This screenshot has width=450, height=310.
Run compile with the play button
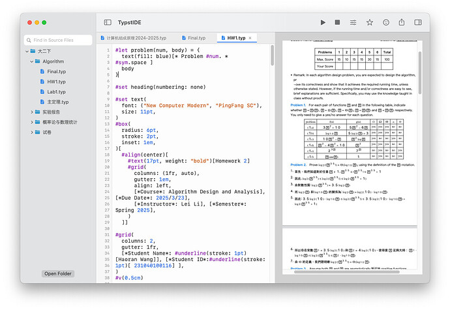(x=322, y=22)
